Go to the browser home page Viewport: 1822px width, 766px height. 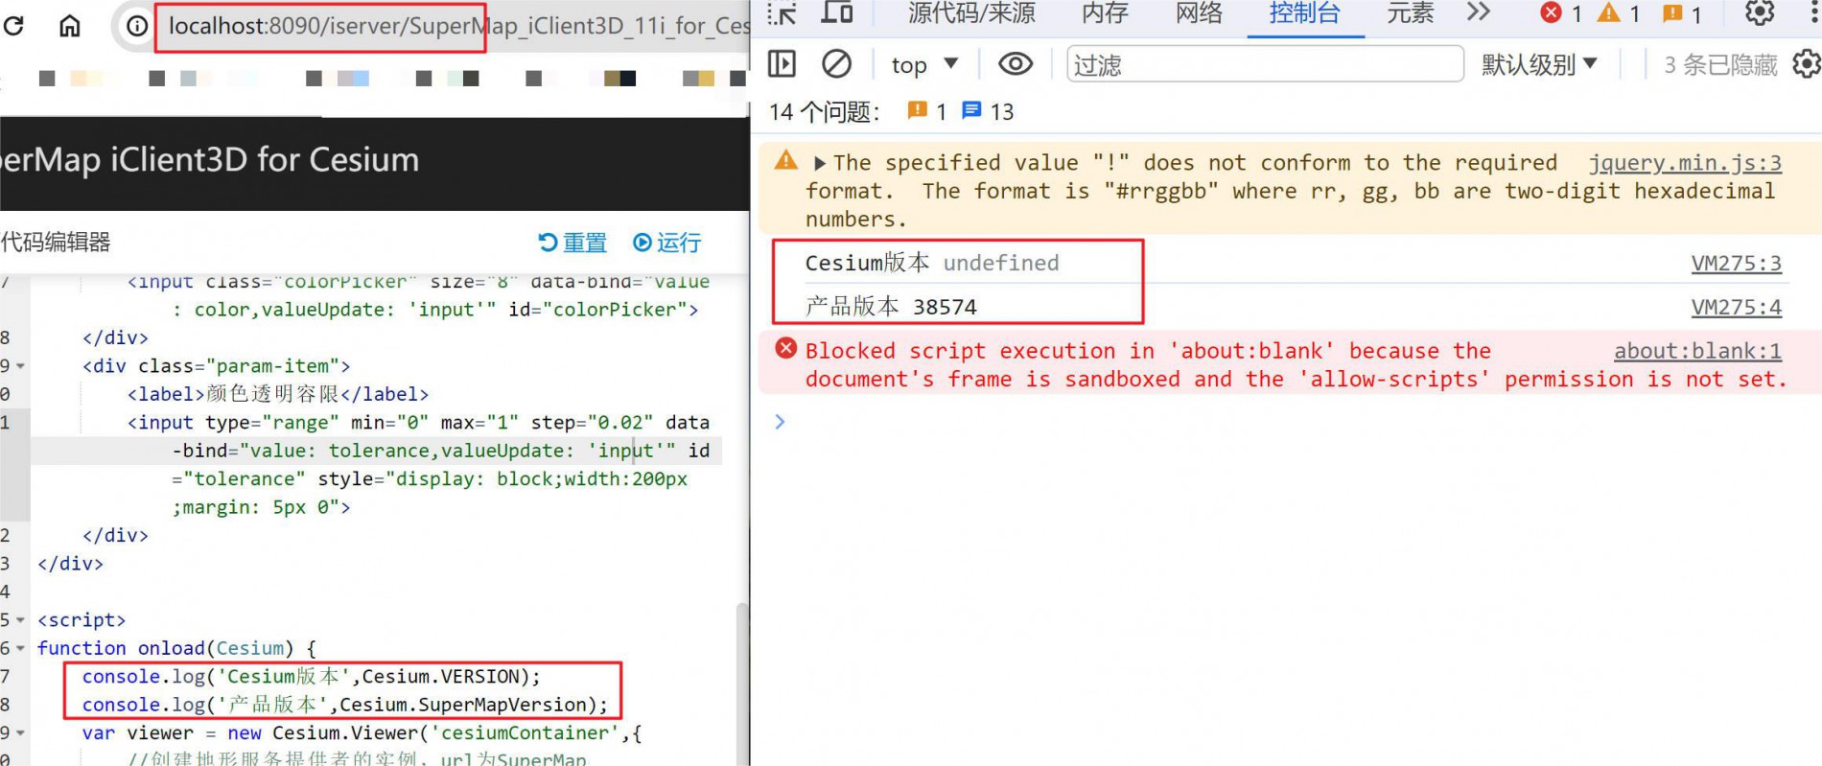coord(70,26)
